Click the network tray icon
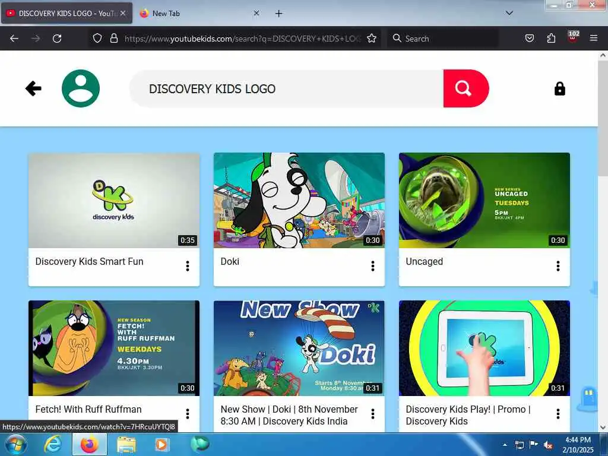 [x=519, y=445]
